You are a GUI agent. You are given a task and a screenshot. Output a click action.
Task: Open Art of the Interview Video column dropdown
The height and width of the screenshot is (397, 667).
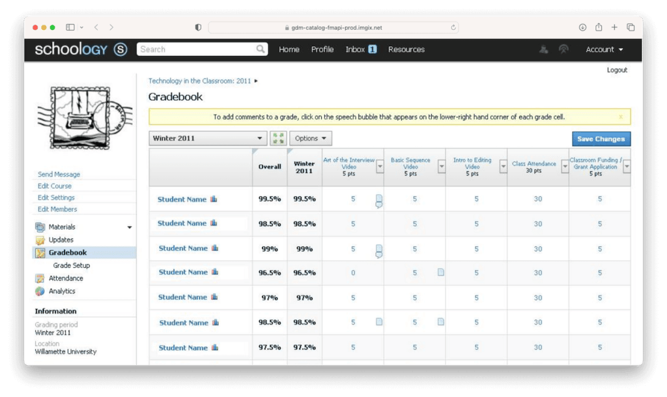click(x=380, y=167)
